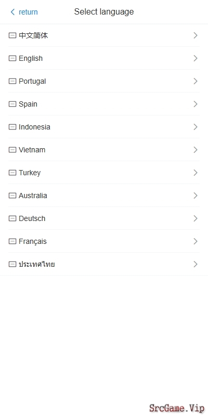Select the Vietnam language option
This screenshot has height=416, width=208.
click(x=104, y=150)
